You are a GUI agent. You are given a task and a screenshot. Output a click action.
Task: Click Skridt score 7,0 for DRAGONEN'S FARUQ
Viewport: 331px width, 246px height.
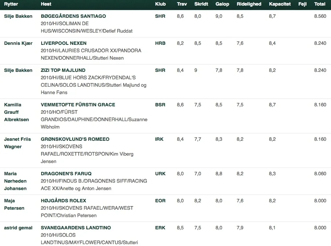[198, 174]
